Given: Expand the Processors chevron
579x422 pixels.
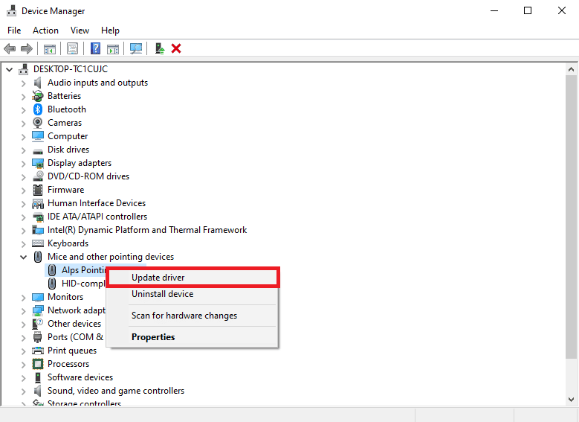Looking at the screenshot, I should coord(24,364).
